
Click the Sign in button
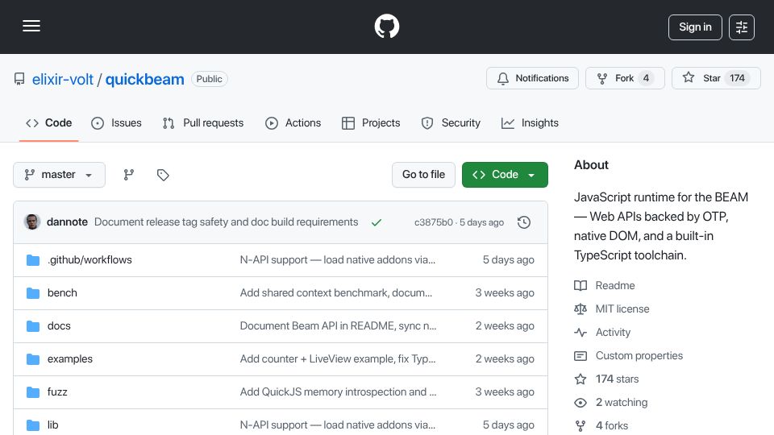point(695,27)
